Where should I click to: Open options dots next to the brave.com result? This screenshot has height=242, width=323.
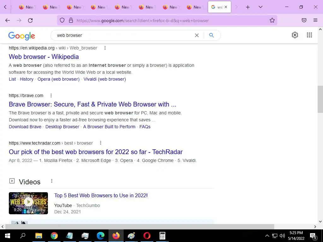coord(51,95)
